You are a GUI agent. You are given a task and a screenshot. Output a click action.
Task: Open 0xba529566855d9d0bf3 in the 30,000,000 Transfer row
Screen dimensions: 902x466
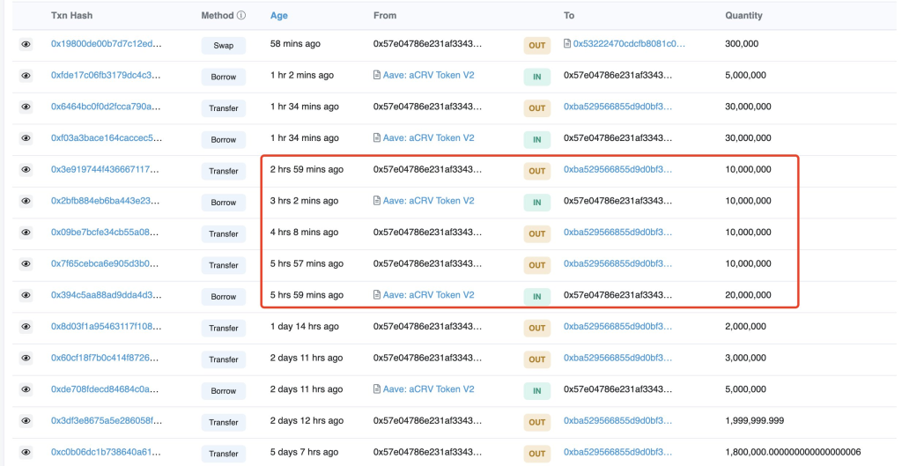click(617, 107)
